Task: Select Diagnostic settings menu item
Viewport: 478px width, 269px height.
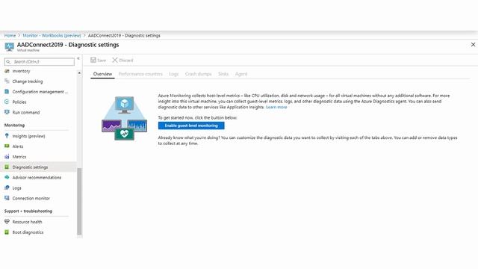Action: [38, 167]
